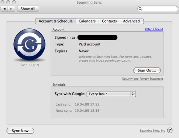Click the minimize window button

point(8,2)
